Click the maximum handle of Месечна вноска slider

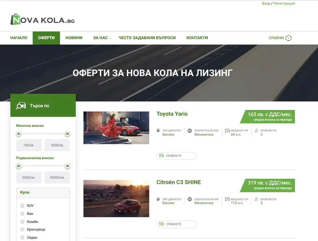[x=67, y=134]
